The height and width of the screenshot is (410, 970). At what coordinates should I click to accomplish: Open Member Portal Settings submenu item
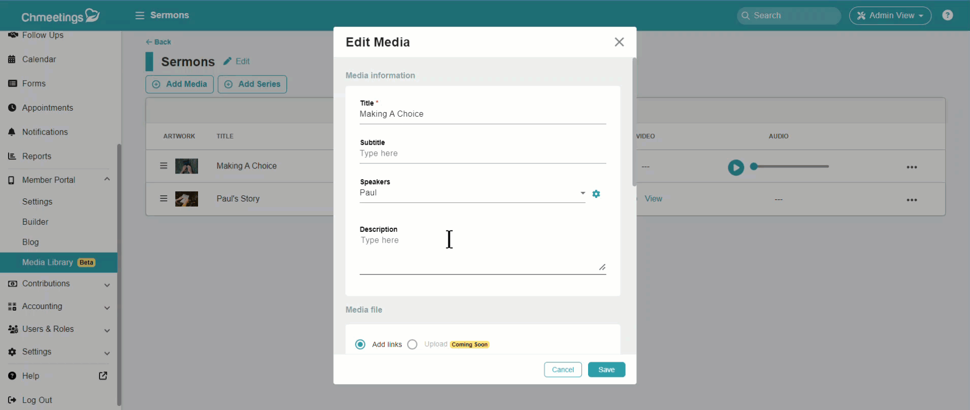click(x=37, y=201)
